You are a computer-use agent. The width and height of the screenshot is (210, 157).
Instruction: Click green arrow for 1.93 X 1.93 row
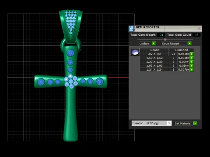[192, 66]
